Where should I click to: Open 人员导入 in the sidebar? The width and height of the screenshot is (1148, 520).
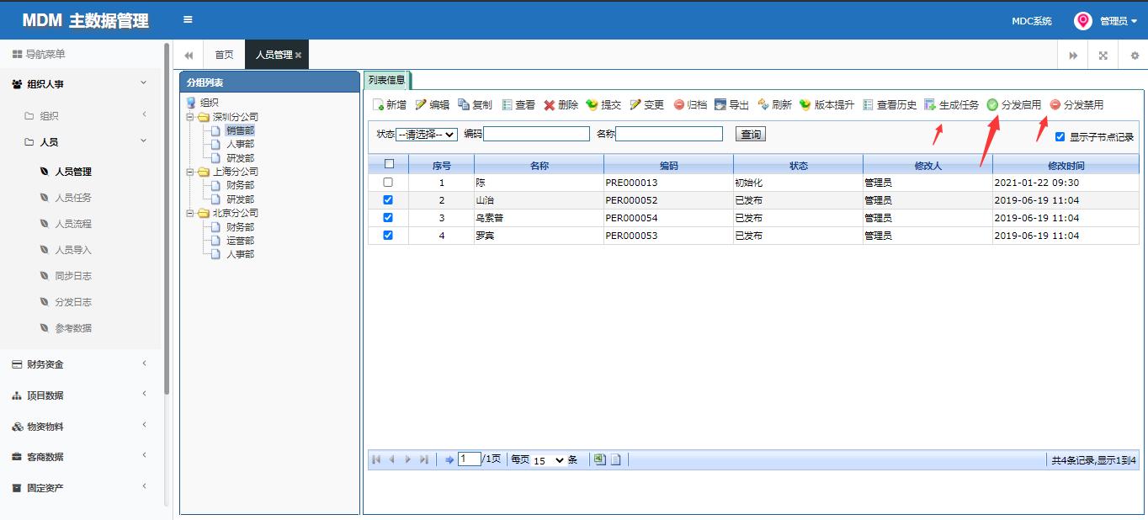point(73,250)
